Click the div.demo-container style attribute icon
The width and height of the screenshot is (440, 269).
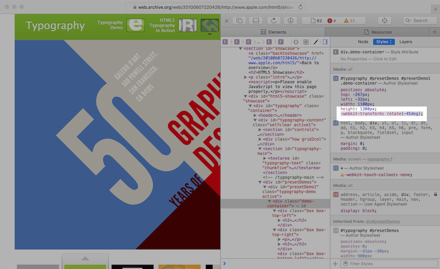coord(336,52)
